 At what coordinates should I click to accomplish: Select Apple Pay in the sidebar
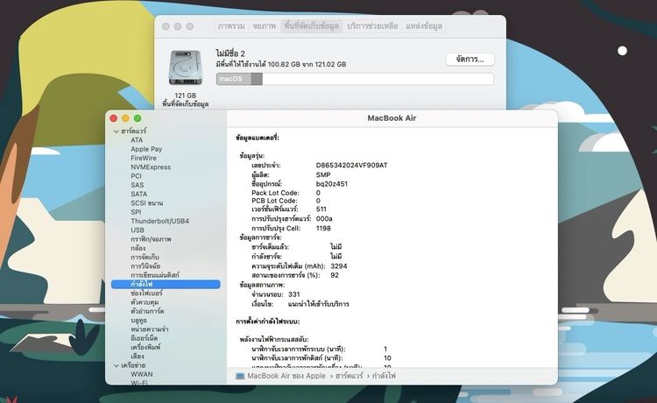[x=146, y=149]
